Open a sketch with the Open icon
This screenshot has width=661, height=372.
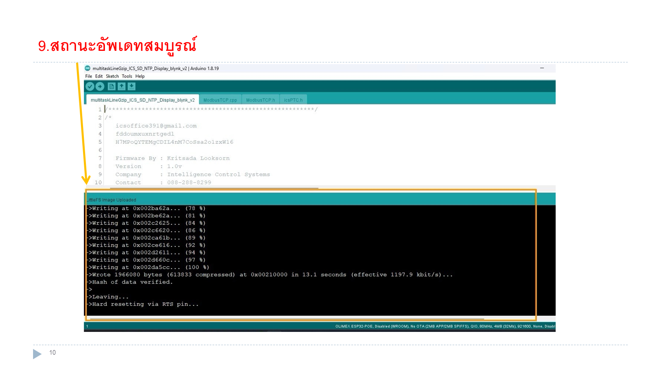(x=121, y=86)
